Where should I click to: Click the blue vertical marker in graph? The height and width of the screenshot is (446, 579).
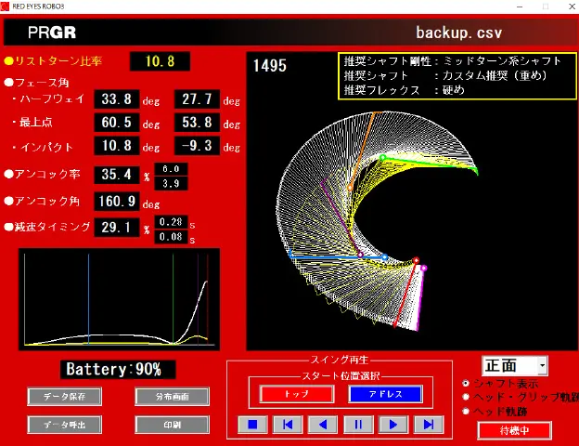click(89, 299)
